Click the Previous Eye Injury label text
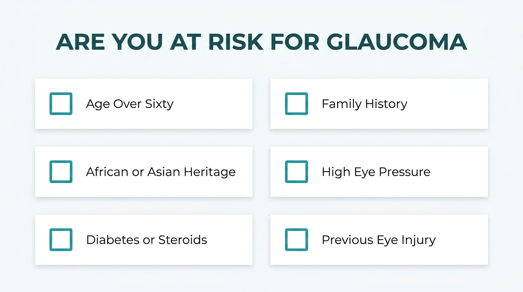This screenshot has width=523, height=292. (x=379, y=240)
